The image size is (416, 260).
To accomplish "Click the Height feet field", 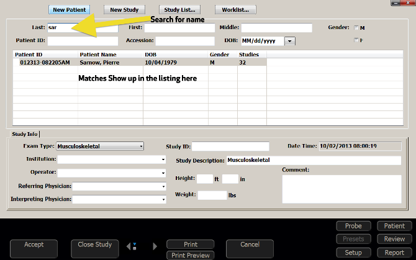I will click(x=205, y=179).
